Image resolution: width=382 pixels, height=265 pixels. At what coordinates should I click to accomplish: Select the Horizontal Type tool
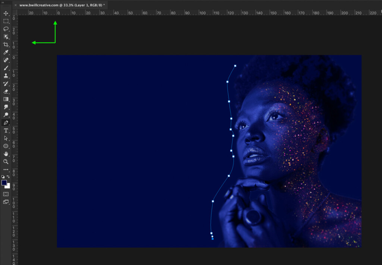pyautogui.click(x=6, y=130)
